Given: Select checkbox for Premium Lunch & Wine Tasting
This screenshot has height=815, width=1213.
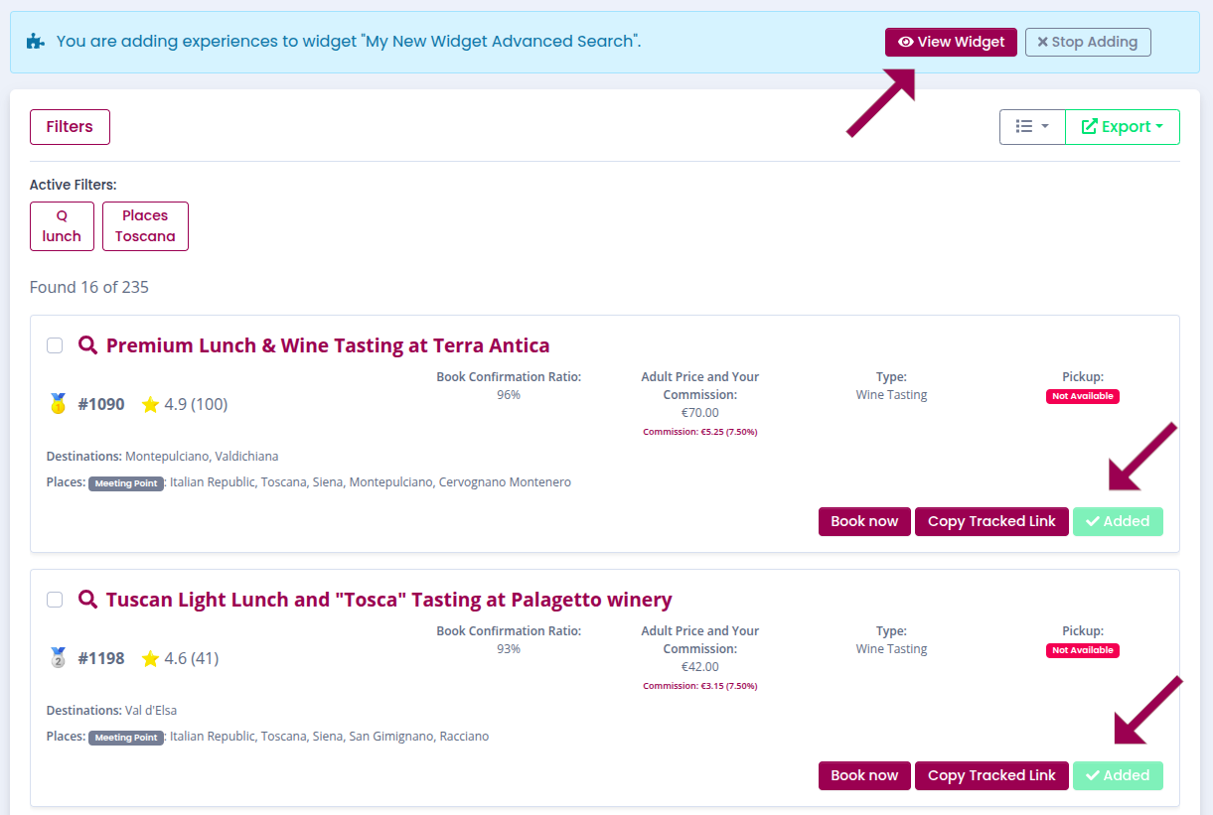Looking at the screenshot, I should (x=55, y=345).
